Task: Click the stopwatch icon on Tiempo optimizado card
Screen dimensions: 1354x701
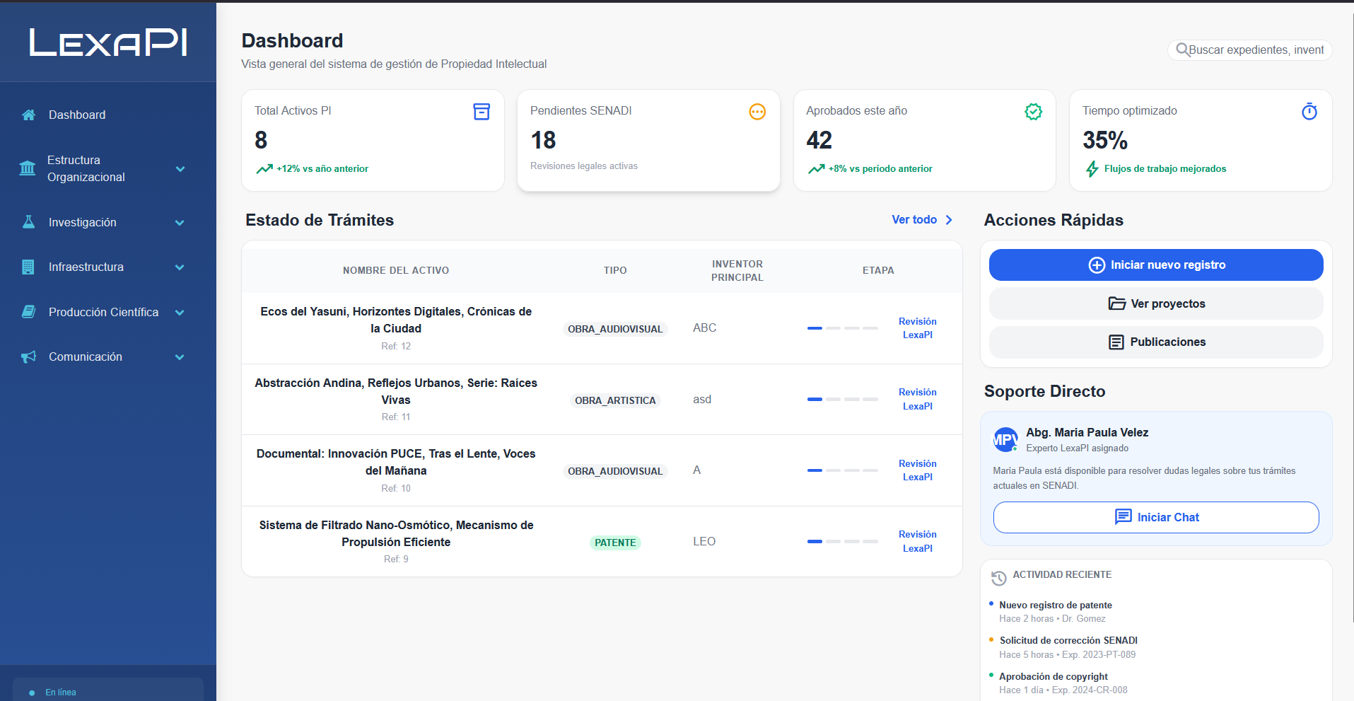Action: (x=1309, y=111)
